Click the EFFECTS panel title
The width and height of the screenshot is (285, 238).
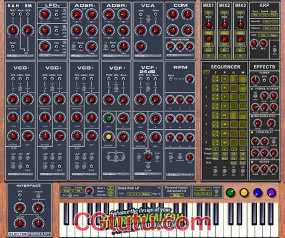pos(264,67)
